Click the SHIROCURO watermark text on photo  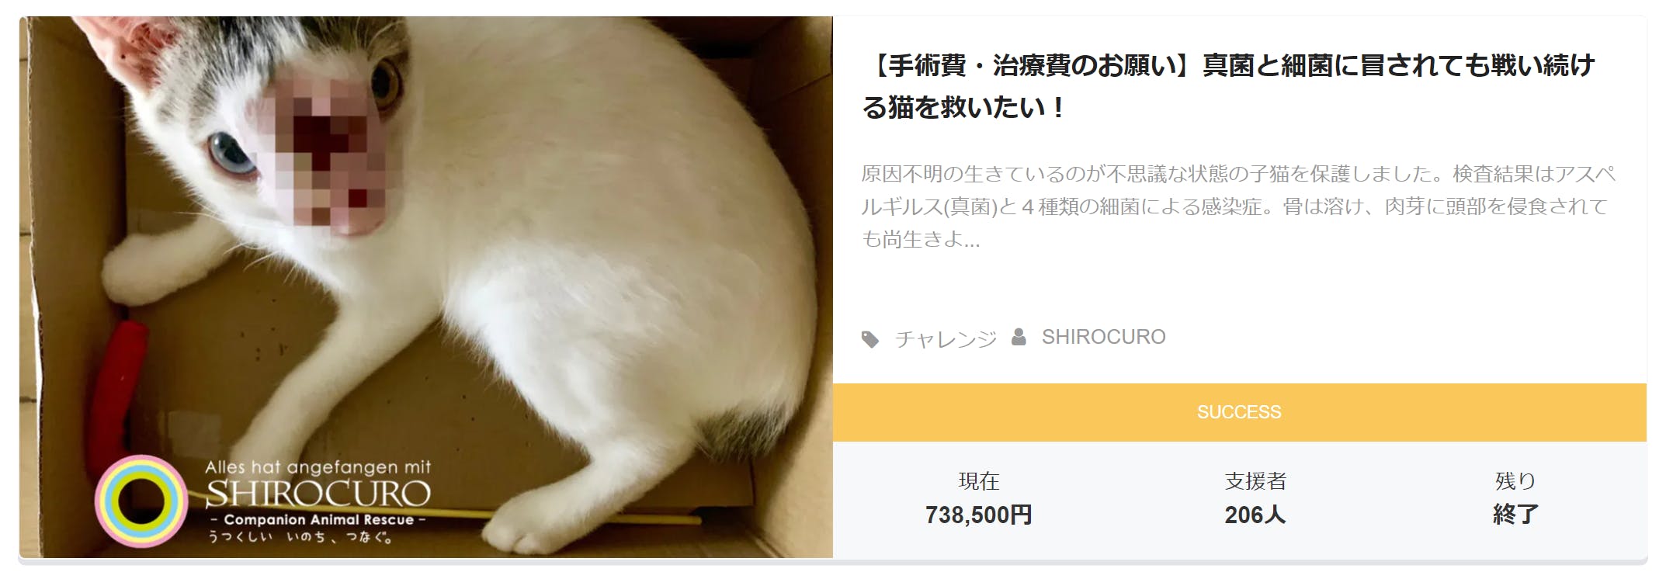(x=318, y=494)
